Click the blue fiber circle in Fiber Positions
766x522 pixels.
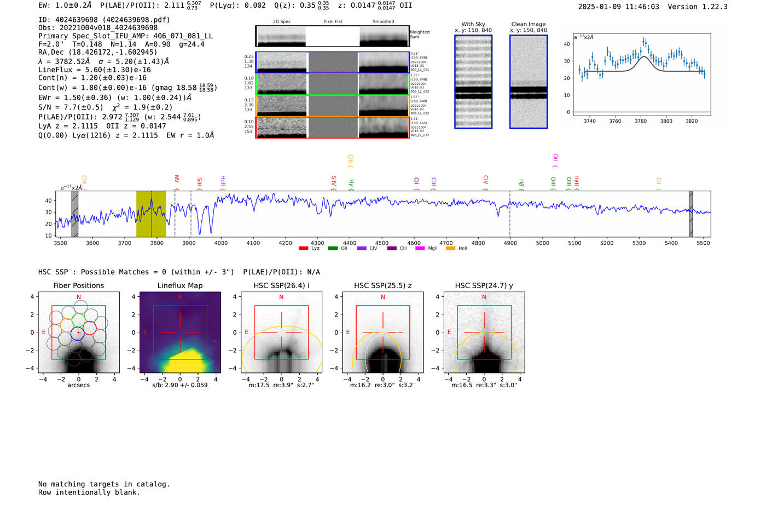point(78,333)
